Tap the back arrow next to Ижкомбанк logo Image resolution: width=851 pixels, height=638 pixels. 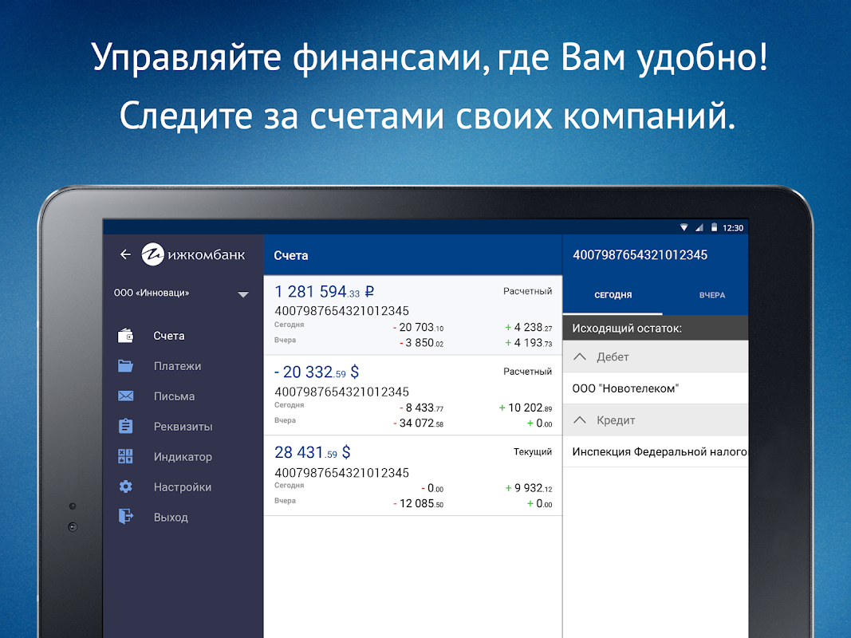pyautogui.click(x=125, y=254)
